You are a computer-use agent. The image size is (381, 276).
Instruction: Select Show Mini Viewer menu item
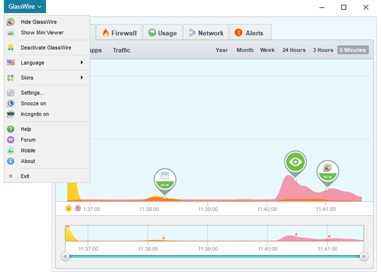point(47,32)
